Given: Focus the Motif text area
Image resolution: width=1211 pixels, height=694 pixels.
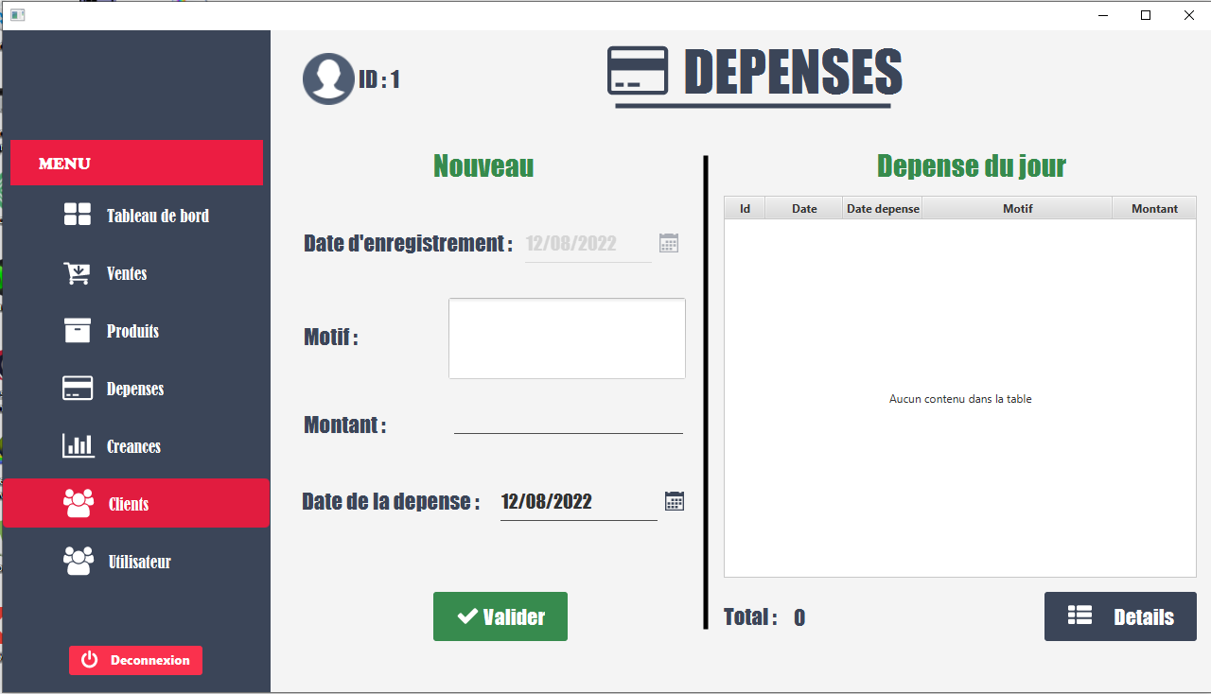Looking at the screenshot, I should [567, 338].
